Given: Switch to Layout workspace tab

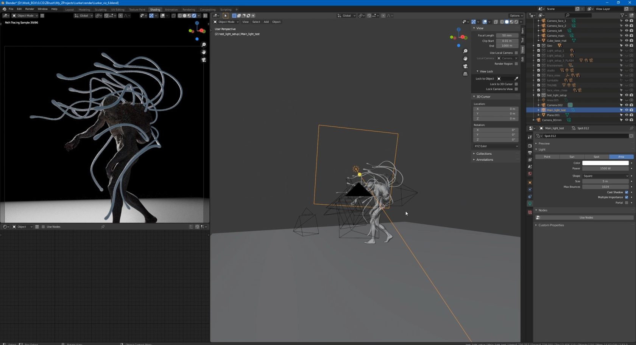Looking at the screenshot, I should (x=70, y=9).
